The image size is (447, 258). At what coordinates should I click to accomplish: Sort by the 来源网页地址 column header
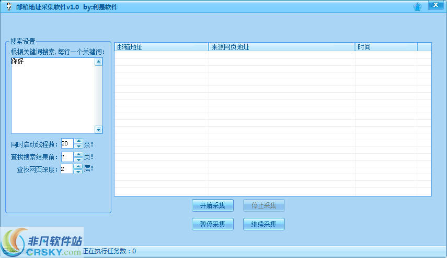pos(282,47)
